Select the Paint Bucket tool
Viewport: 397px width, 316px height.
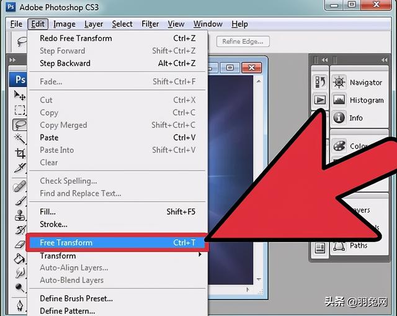20,259
